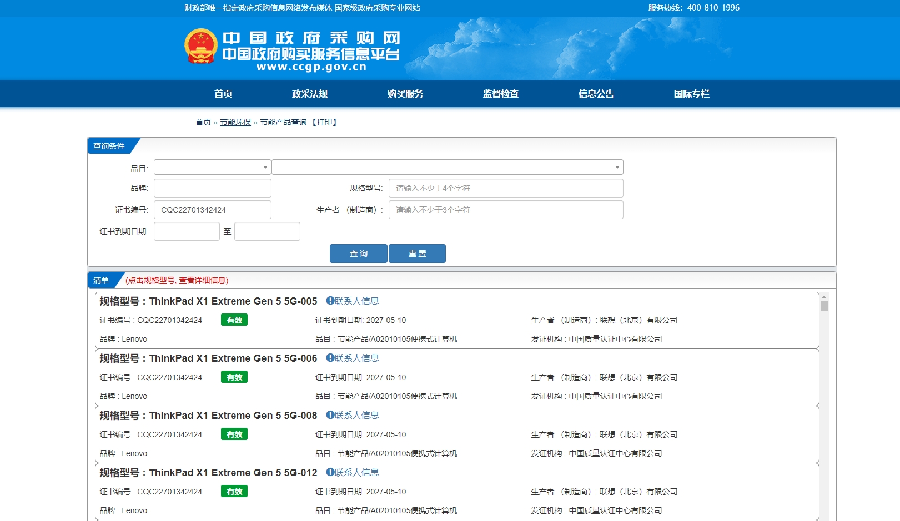Click 发证机构 中国质量认证中心有限公司 in the 5G-008 entry
Screen dimensions: 900x521
point(596,453)
